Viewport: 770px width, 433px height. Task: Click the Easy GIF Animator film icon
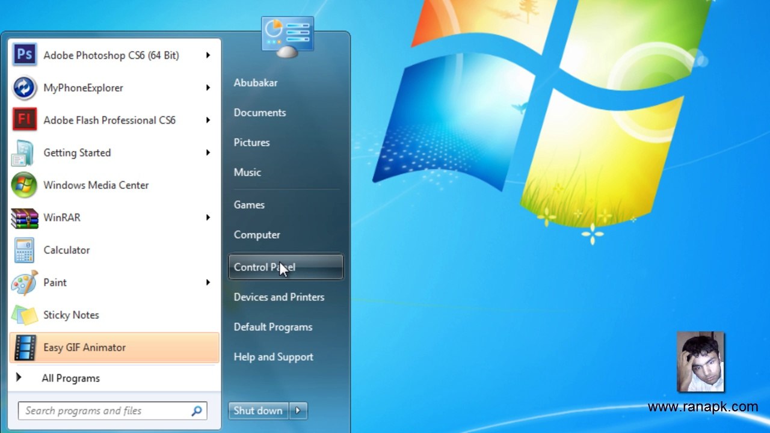pyautogui.click(x=24, y=348)
